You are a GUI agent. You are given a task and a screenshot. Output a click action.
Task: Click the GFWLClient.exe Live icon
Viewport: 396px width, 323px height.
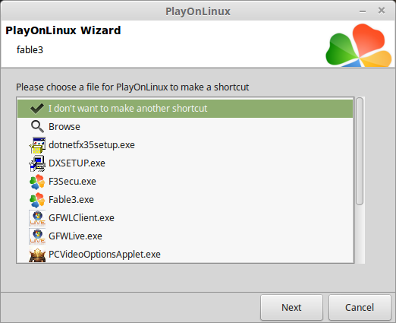37,218
